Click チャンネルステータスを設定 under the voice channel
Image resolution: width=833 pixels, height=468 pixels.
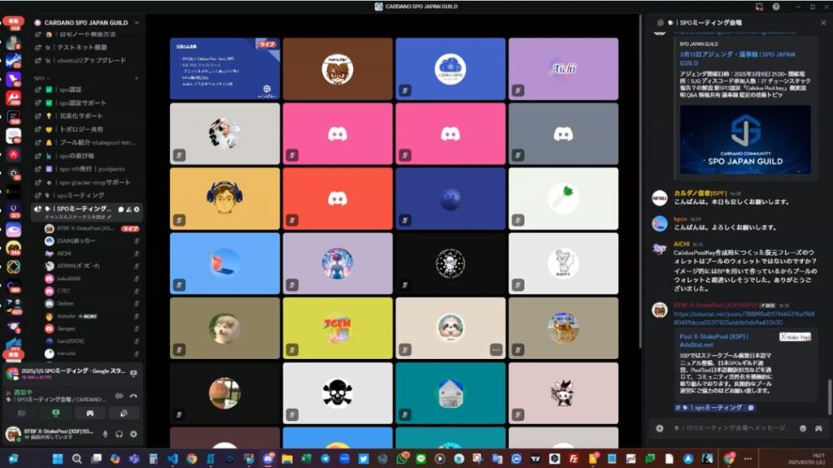point(78,217)
